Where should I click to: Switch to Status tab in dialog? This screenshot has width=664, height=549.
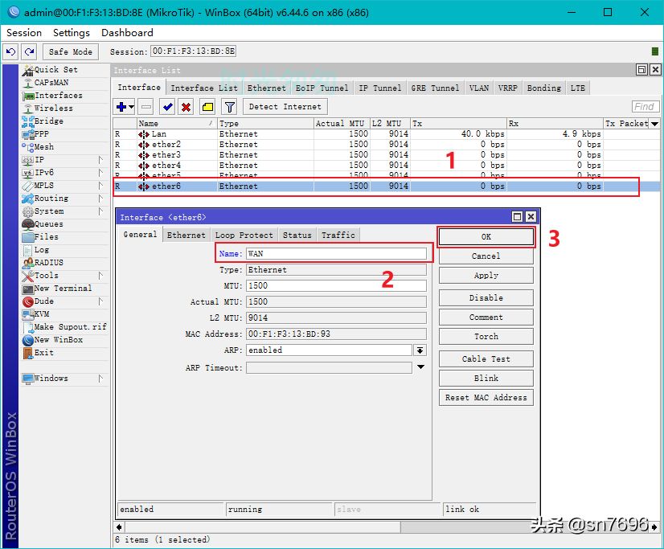pyautogui.click(x=297, y=235)
